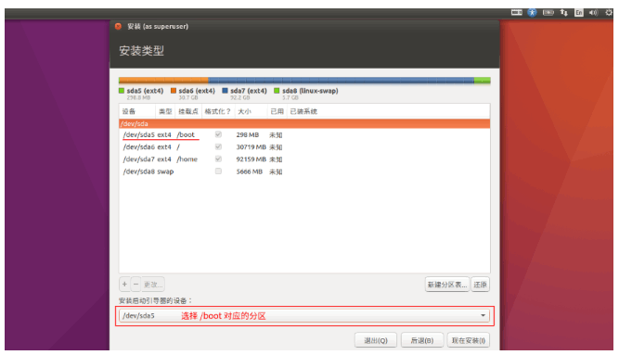Open the keyboard layout indicator in top bar

[516, 13]
